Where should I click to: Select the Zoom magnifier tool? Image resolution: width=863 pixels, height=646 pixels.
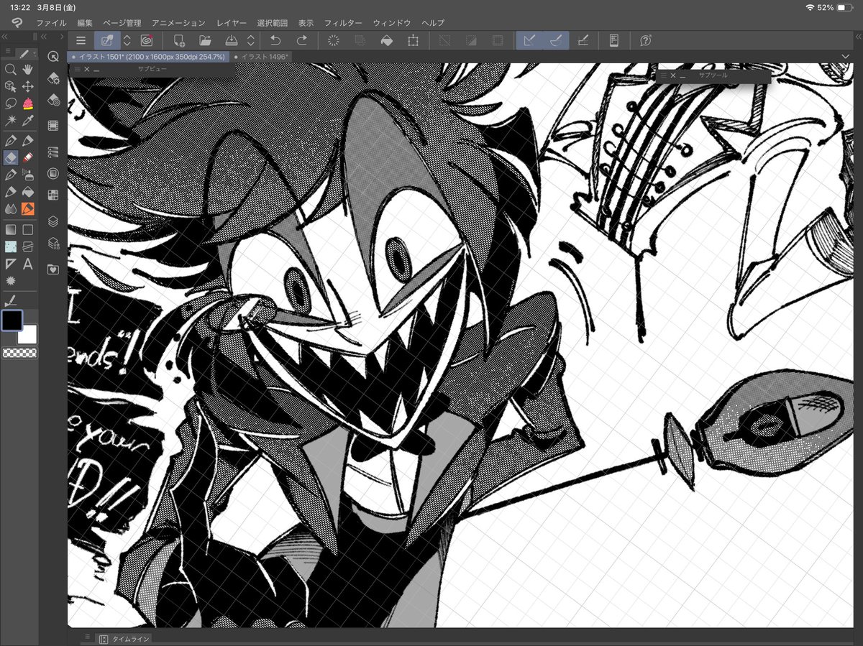pos(11,70)
